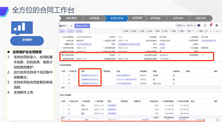Screen dimensions: 222x122
Task: Open project link in payment row 2020-11-30
Action: [x=112, y=110]
